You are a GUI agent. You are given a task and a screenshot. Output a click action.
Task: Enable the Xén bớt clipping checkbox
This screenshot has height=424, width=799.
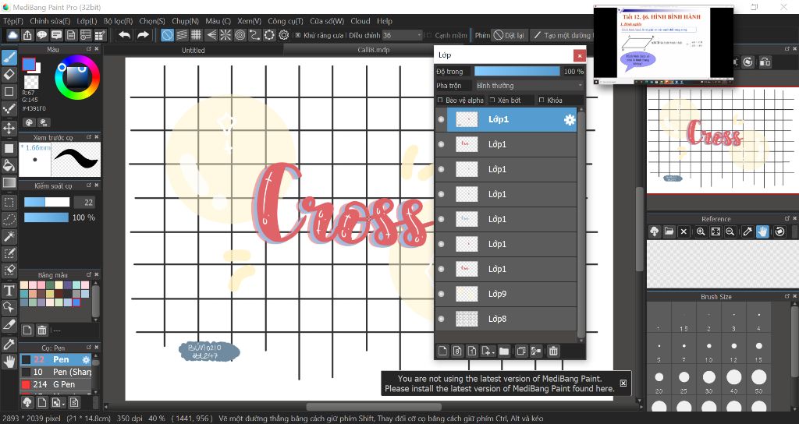(x=492, y=101)
